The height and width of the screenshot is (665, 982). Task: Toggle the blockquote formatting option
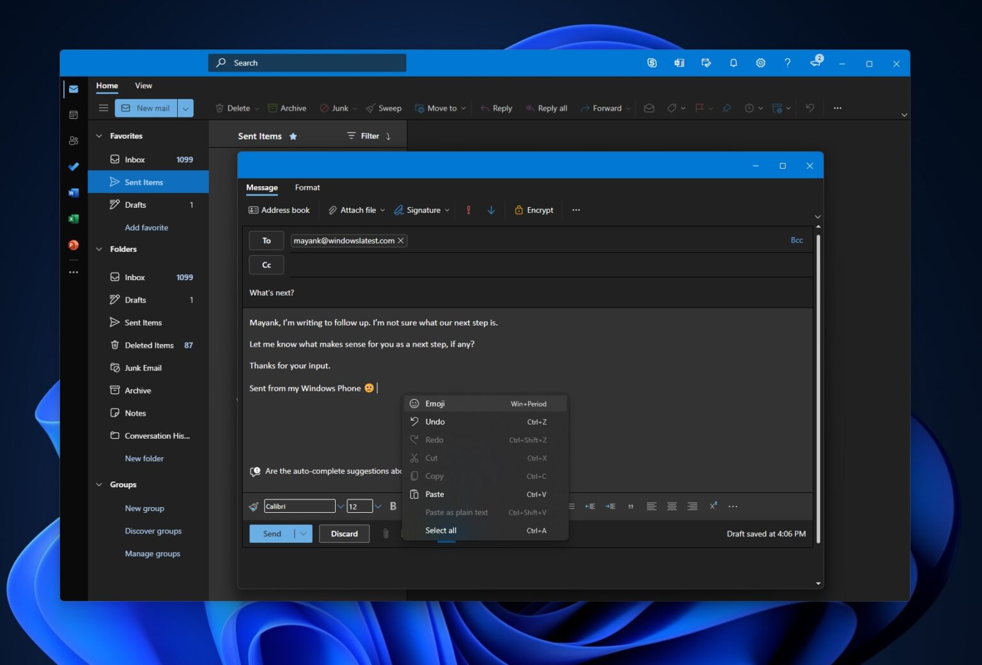(630, 506)
